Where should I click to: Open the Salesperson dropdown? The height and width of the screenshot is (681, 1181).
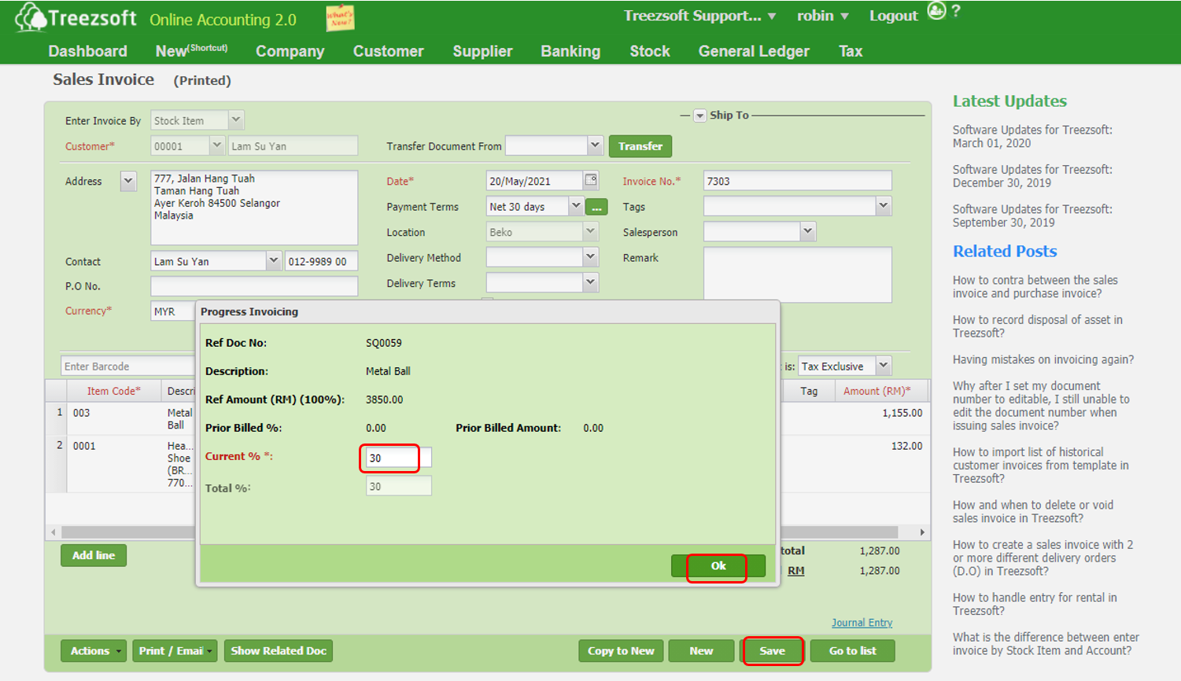coord(807,231)
